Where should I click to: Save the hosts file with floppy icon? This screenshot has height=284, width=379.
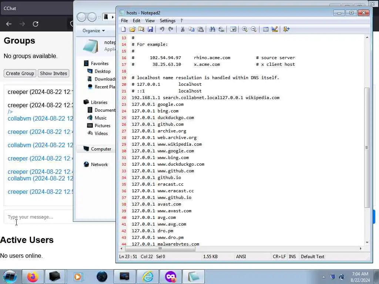150,30
